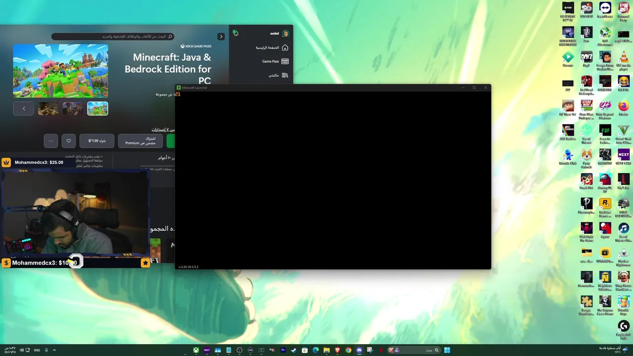Select Firefox desktop icon
This screenshot has height=356, width=633.
[624, 108]
